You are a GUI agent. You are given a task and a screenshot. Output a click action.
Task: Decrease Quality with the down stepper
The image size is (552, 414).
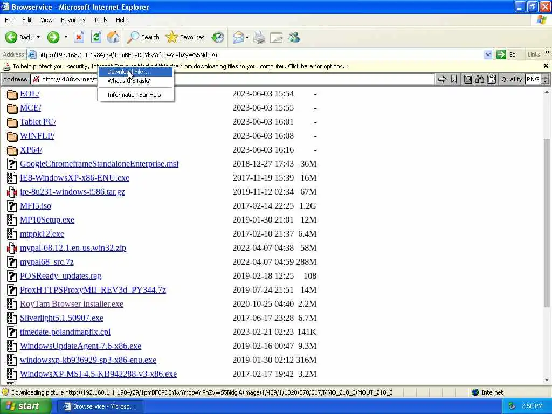tap(546, 82)
